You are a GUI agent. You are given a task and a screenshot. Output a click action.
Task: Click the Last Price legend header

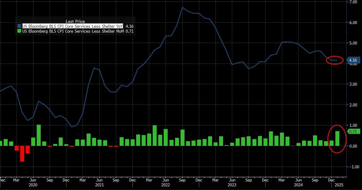pyautogui.click(x=75, y=21)
